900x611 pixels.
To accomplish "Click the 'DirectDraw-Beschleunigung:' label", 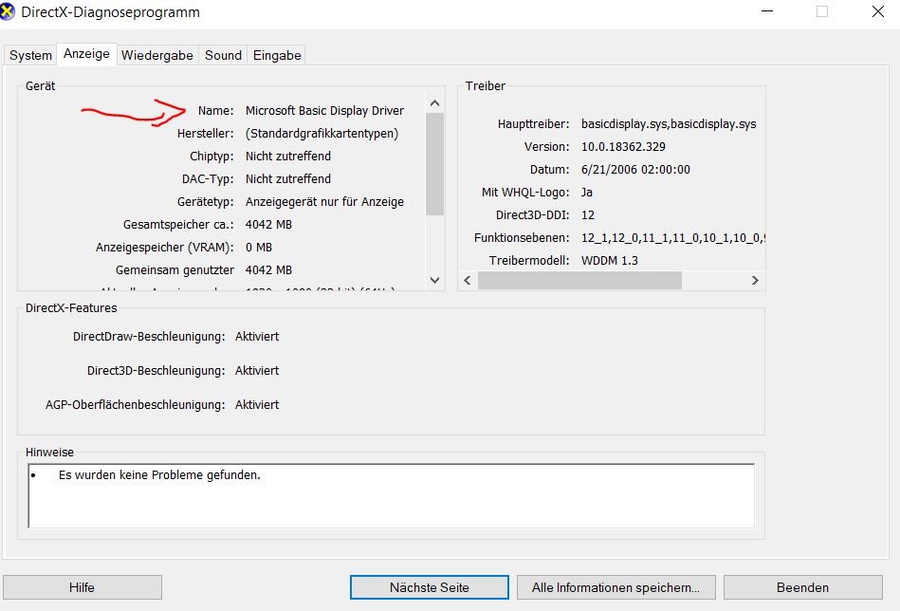I will [149, 337].
